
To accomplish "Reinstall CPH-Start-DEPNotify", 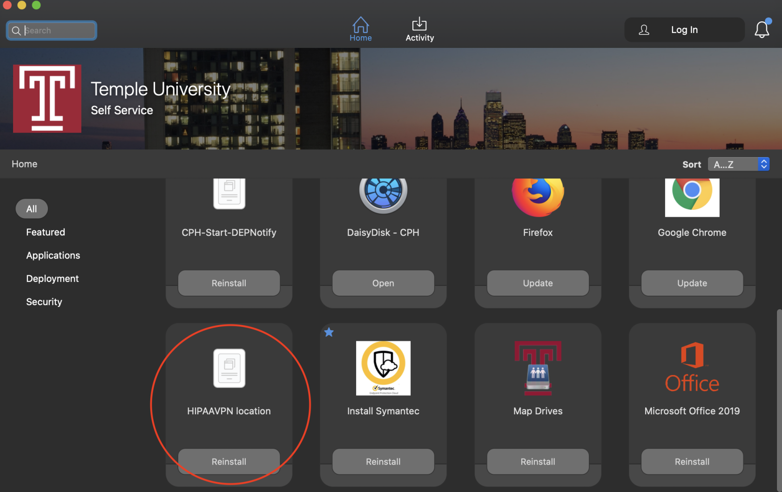I will [229, 283].
